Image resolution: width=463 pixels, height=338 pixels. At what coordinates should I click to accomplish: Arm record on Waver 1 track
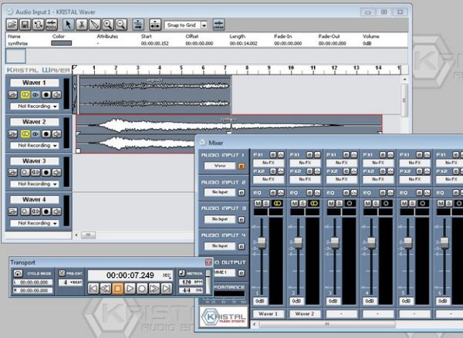46,95
